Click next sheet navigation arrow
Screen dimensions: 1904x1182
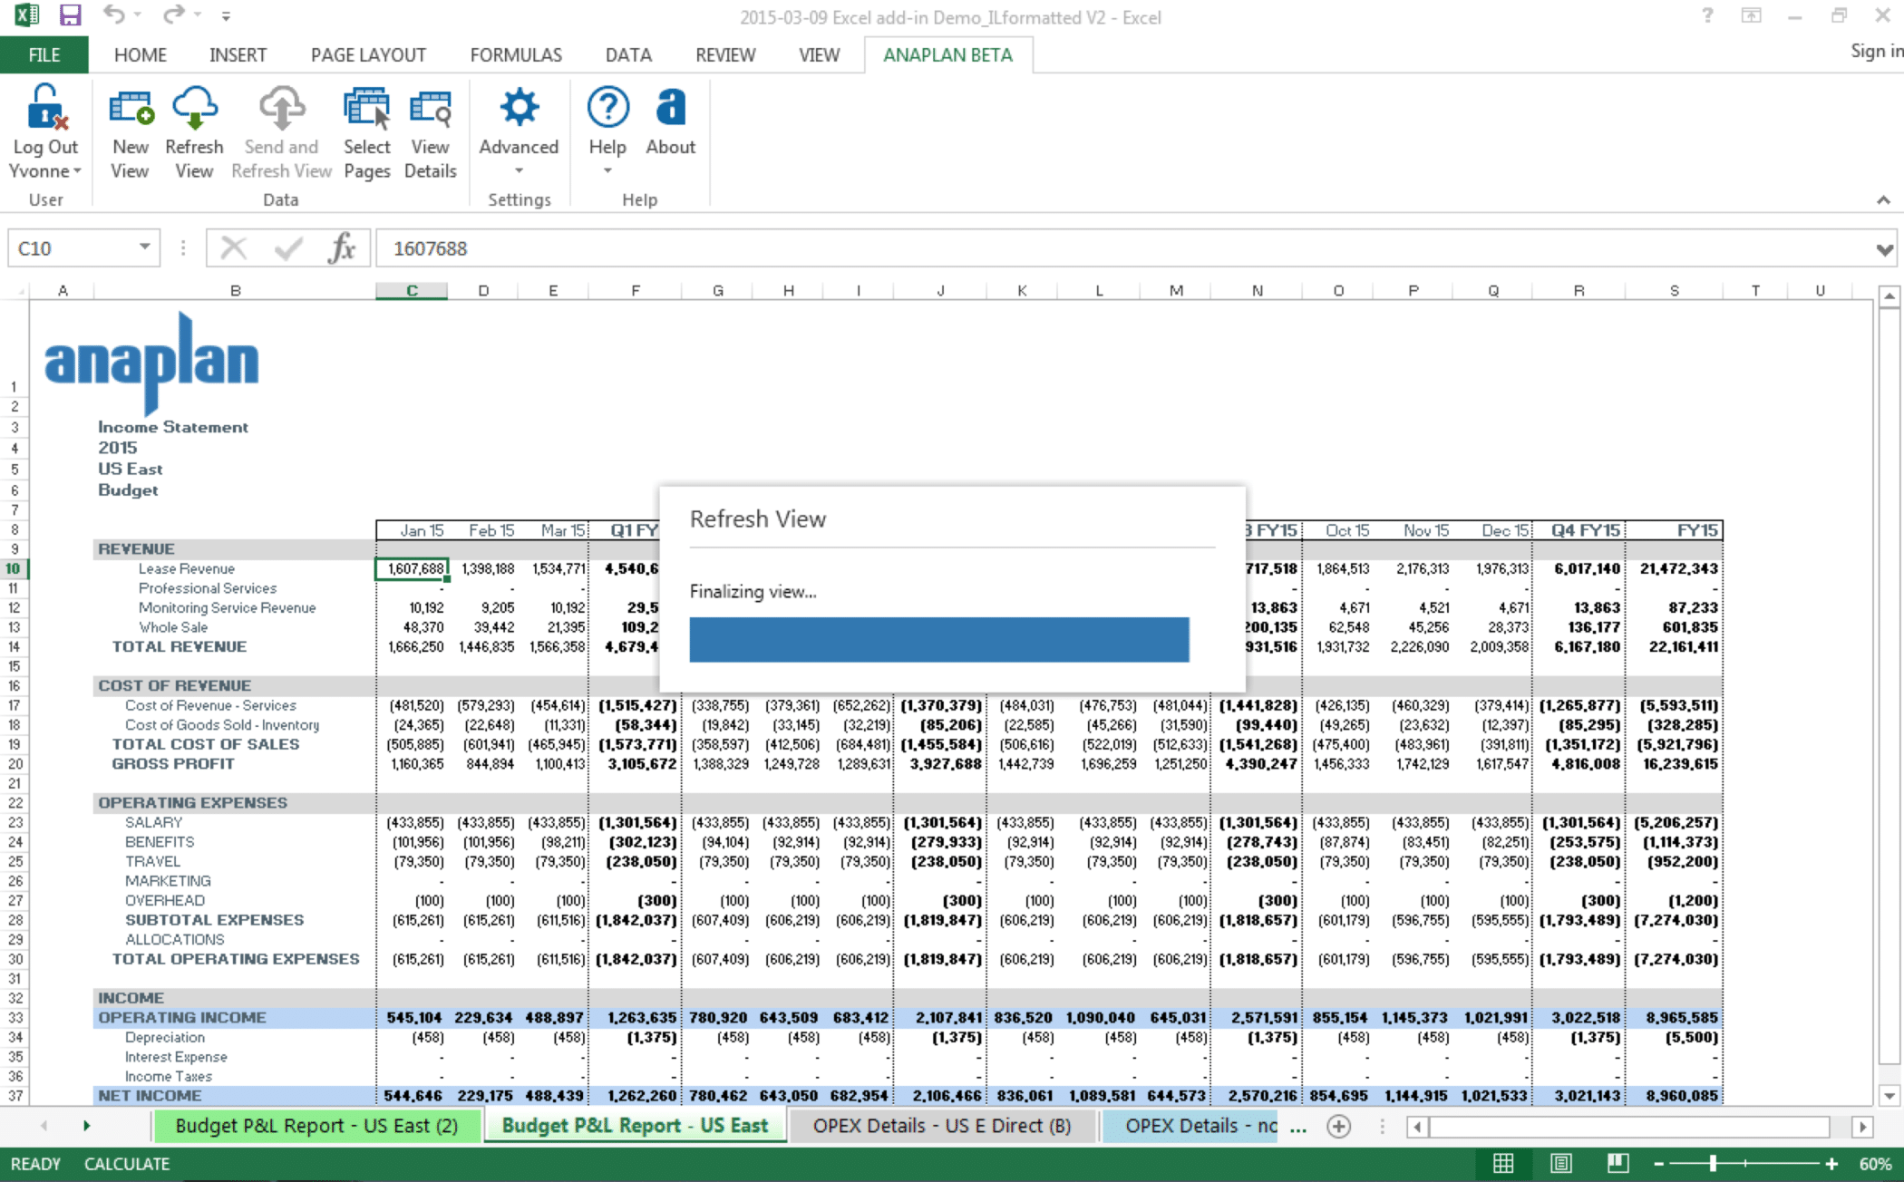tap(86, 1126)
